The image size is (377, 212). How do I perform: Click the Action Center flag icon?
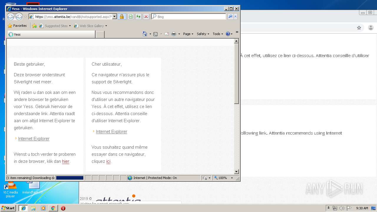coord(349,208)
